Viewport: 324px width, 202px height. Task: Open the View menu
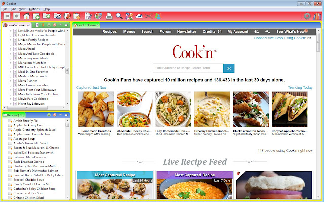pos(22,9)
